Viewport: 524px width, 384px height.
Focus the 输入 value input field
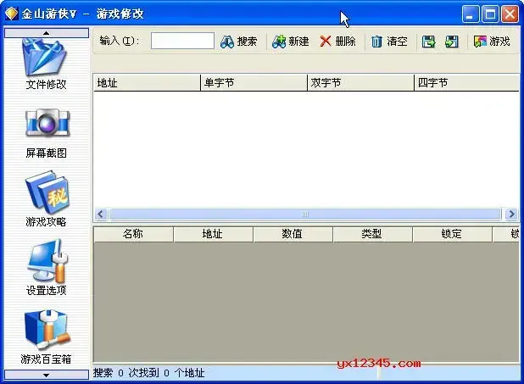(x=182, y=41)
